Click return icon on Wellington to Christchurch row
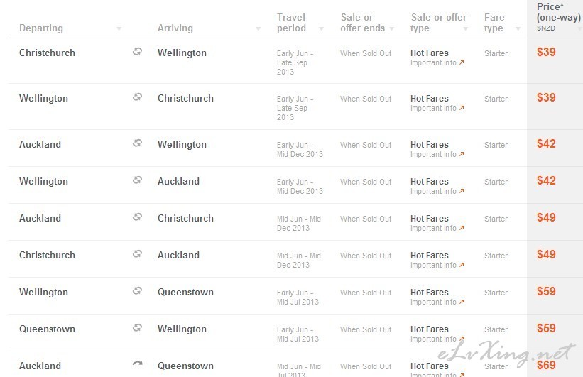 (138, 97)
